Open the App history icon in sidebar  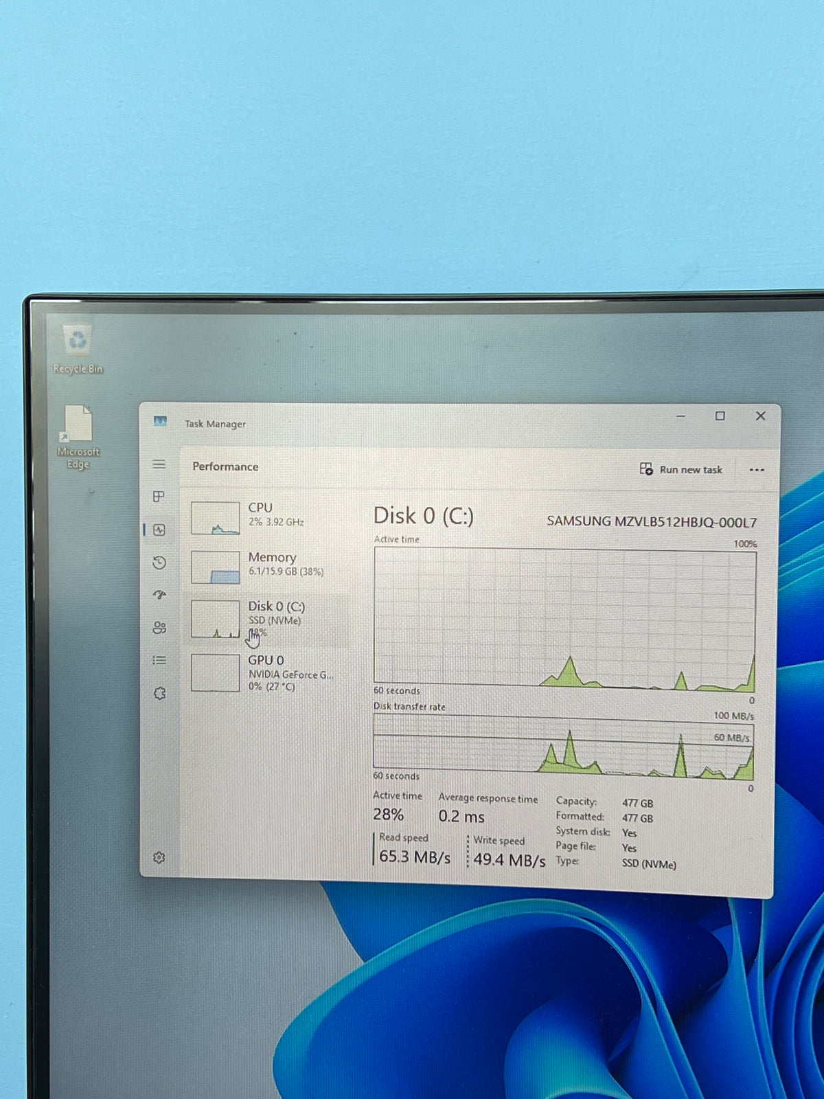[x=159, y=563]
